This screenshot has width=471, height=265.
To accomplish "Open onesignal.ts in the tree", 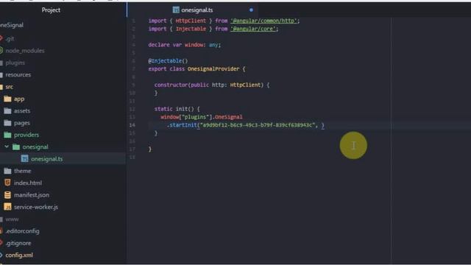I will pos(47,159).
